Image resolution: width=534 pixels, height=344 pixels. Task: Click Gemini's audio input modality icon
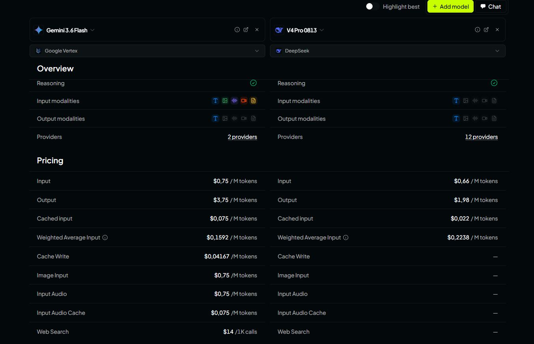click(234, 101)
